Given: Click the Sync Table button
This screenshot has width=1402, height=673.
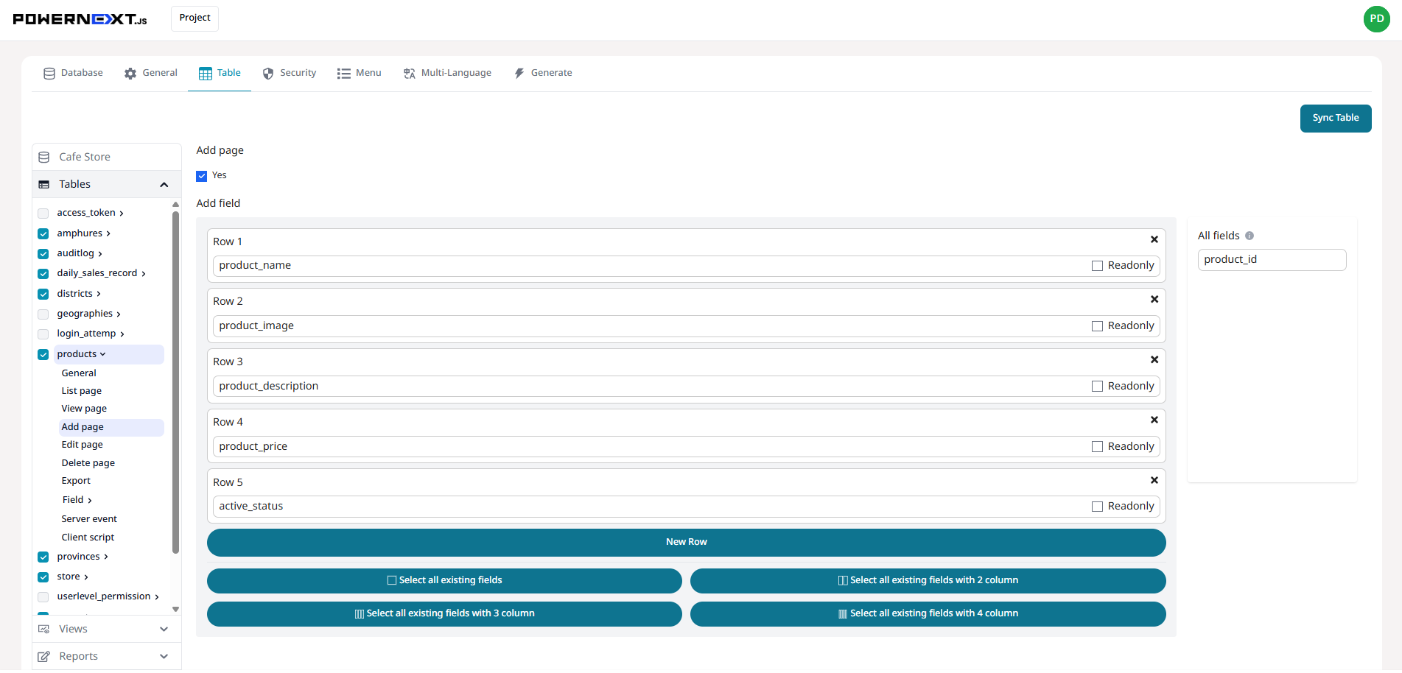Looking at the screenshot, I should pos(1336,119).
